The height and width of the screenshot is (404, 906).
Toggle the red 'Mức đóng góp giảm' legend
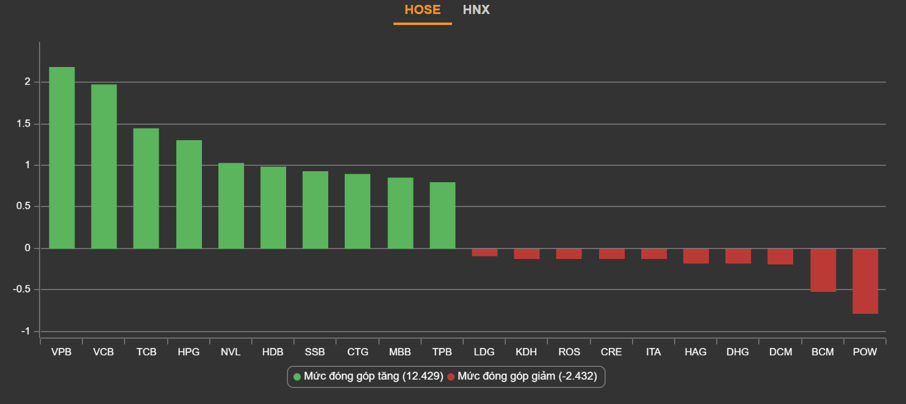coord(527,377)
